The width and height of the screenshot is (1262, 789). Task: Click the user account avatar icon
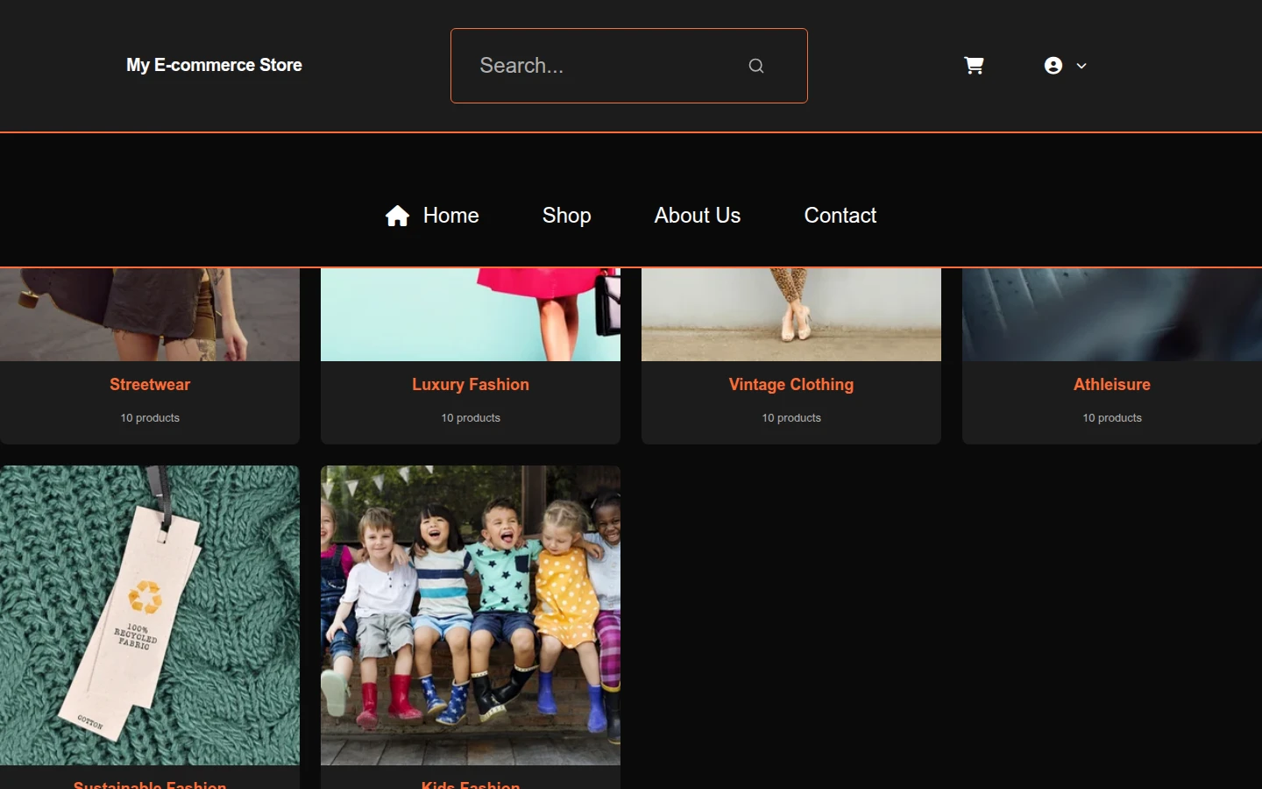[1053, 66]
